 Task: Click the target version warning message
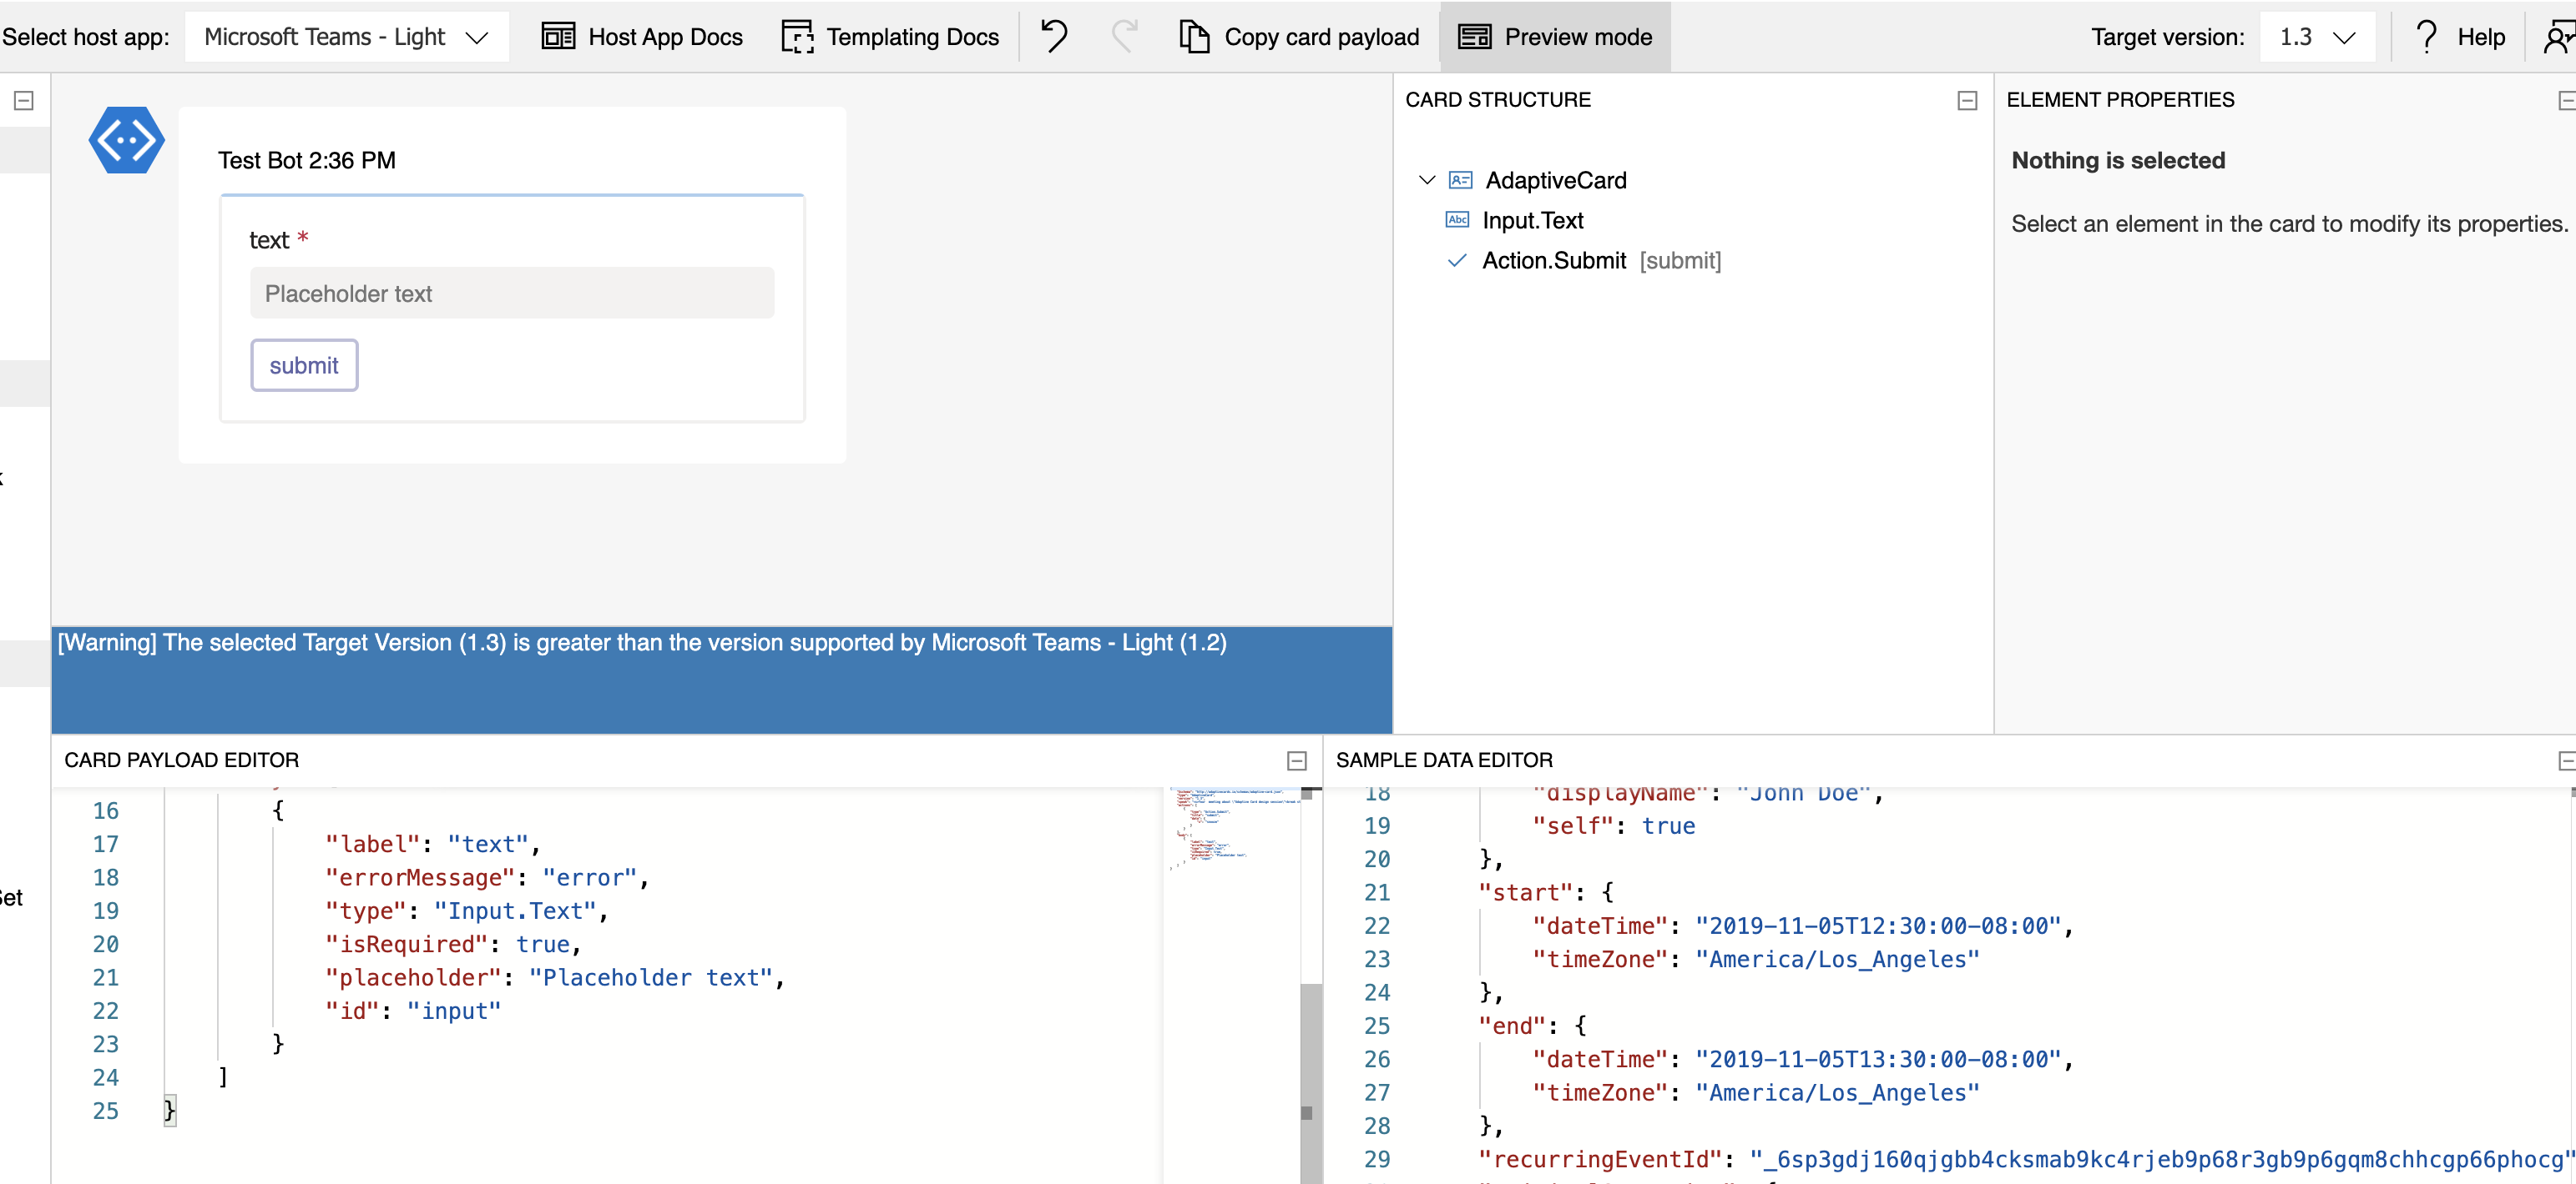[x=642, y=643]
